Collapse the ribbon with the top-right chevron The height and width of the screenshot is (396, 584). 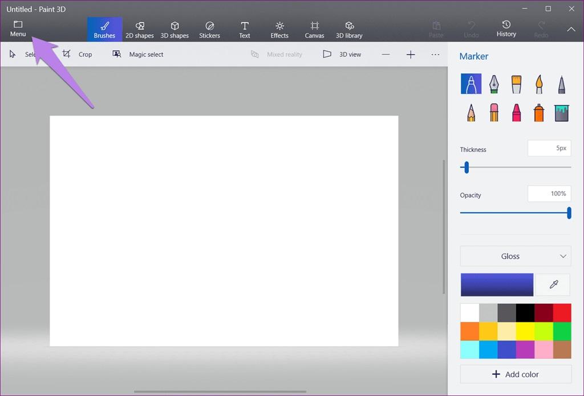tap(571, 30)
